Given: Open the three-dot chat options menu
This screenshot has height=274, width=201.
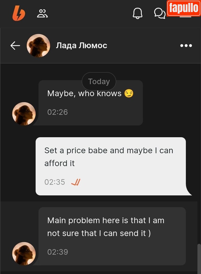Looking at the screenshot, I should (x=186, y=46).
